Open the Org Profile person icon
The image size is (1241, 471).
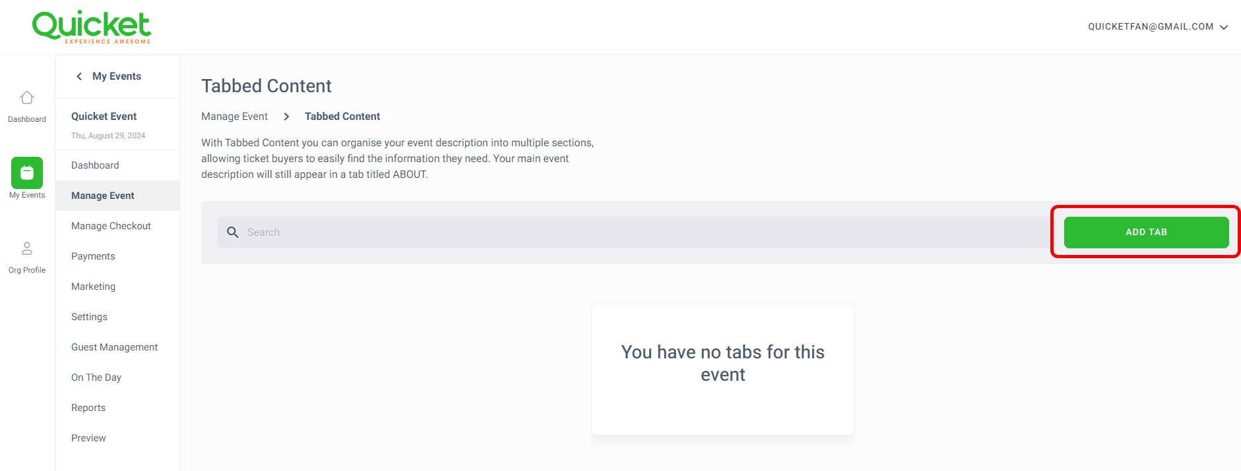tap(27, 248)
